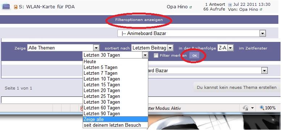
Task: Select 'Letzten 20 Tagen' option
Action: (x=115, y=90)
